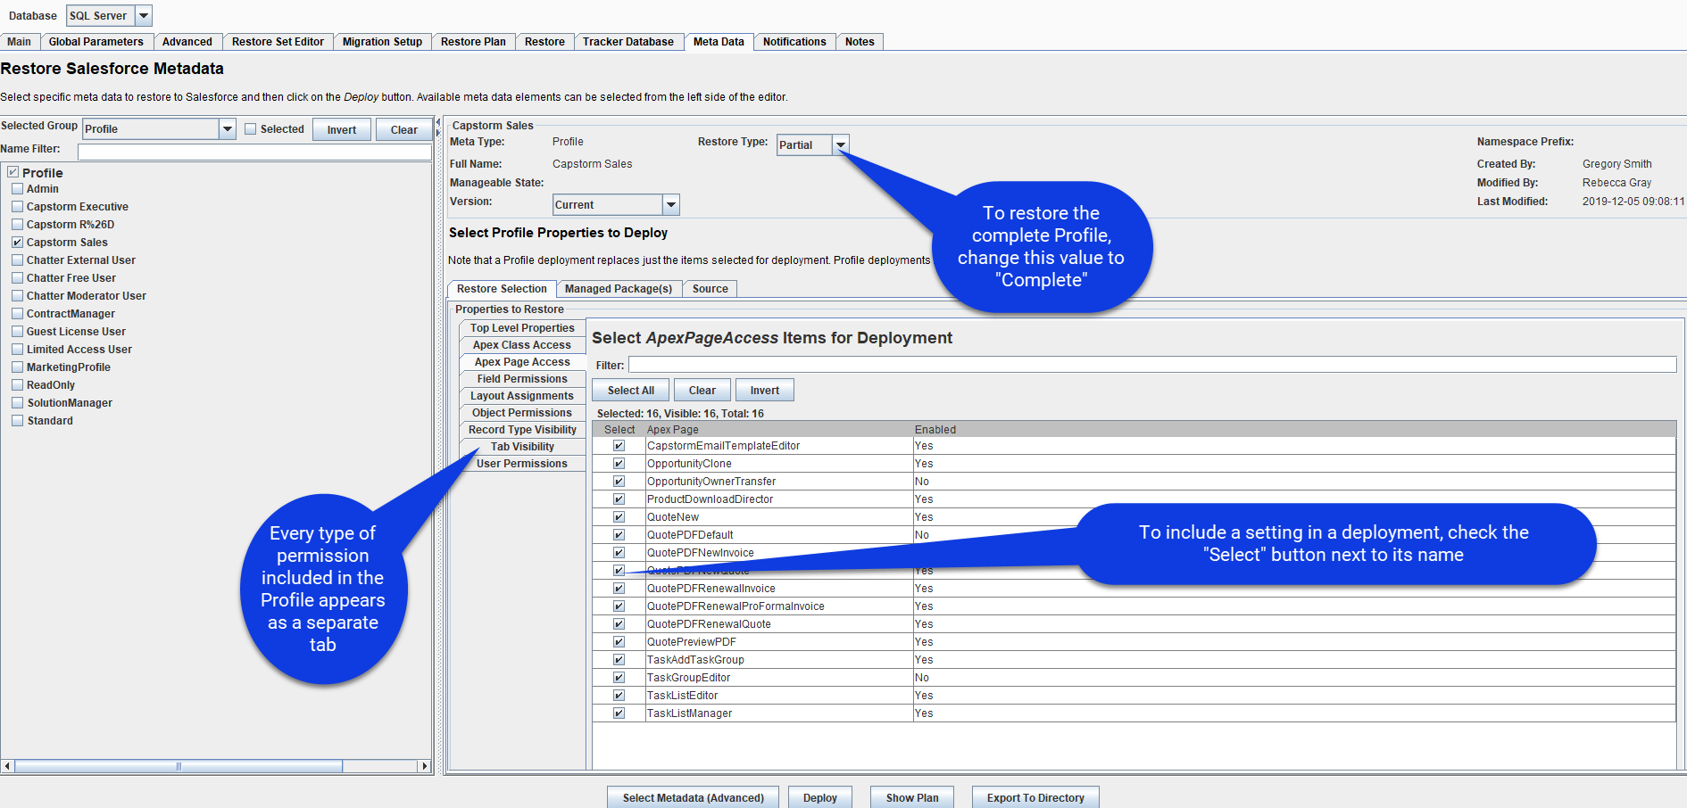The height and width of the screenshot is (808, 1687).
Task: Click Select Metadata (Advanced) button
Action: click(694, 797)
